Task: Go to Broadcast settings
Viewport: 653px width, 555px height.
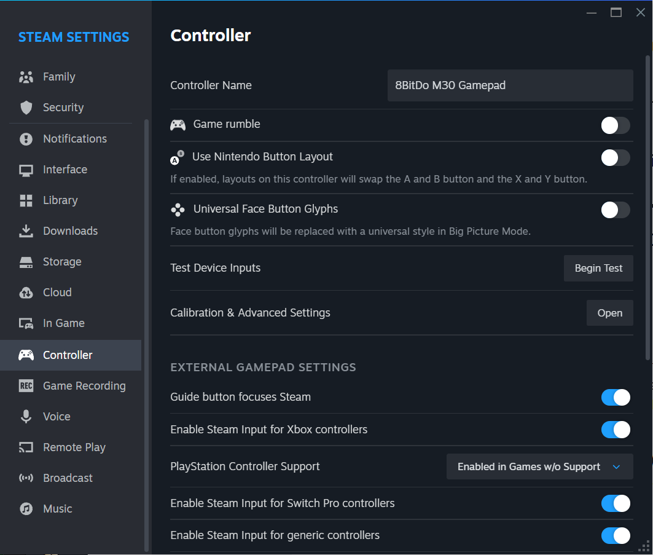Action: click(x=71, y=478)
